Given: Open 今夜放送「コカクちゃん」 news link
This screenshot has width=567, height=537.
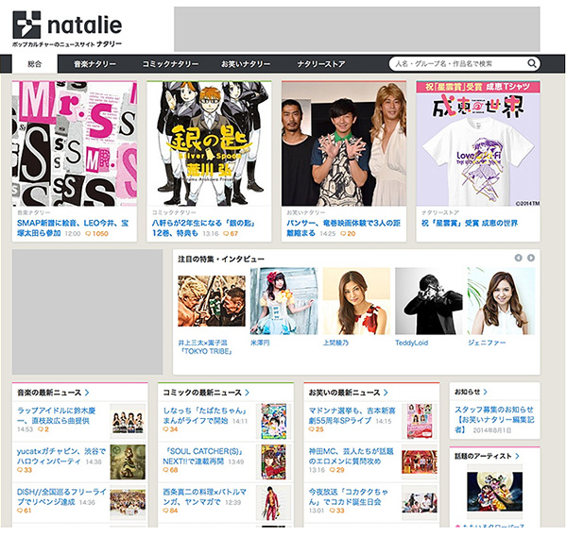Looking at the screenshot, I should click(x=349, y=496).
